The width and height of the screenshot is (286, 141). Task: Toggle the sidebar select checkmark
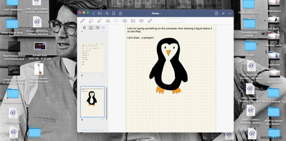tap(103, 28)
